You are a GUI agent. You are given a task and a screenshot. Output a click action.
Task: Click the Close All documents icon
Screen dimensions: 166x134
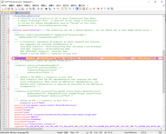click(x=19, y=9)
